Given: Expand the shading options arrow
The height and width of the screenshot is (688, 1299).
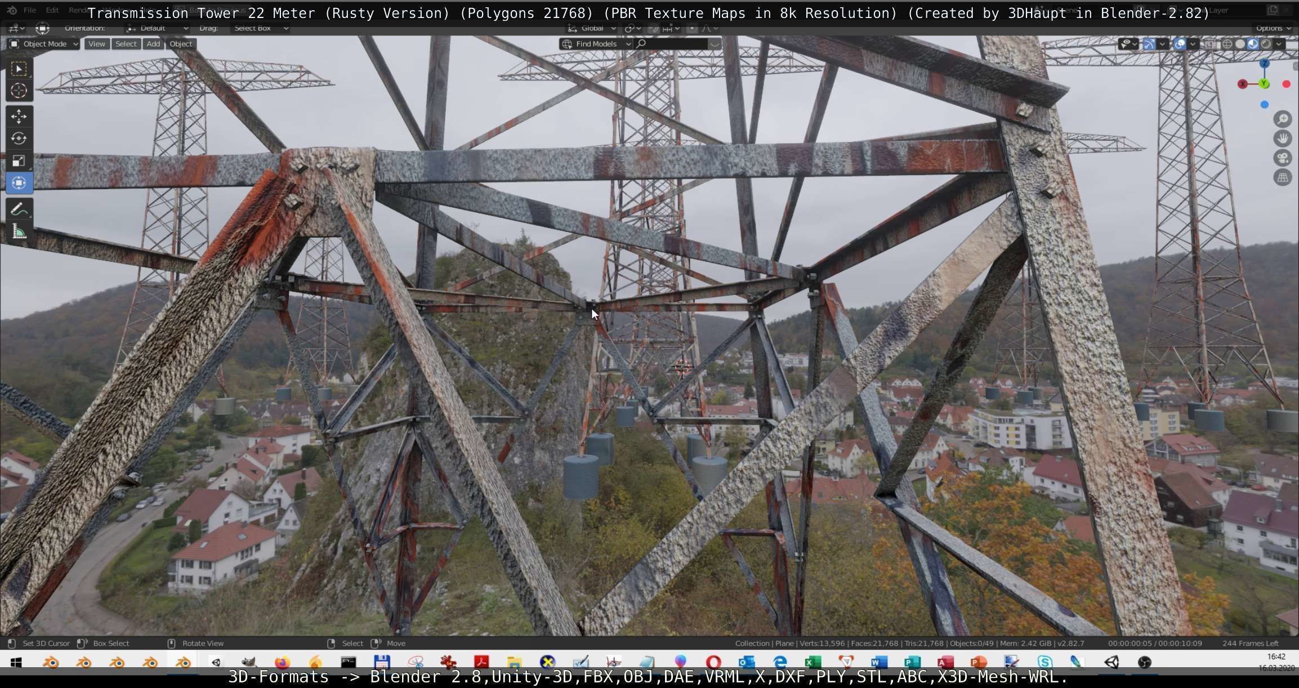Looking at the screenshot, I should [1279, 44].
